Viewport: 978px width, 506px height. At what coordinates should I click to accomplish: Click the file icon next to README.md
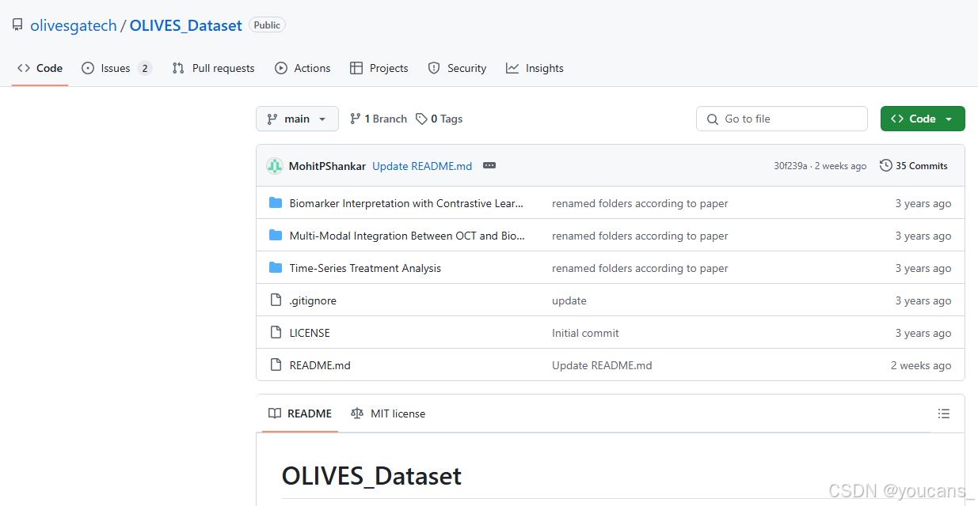276,365
